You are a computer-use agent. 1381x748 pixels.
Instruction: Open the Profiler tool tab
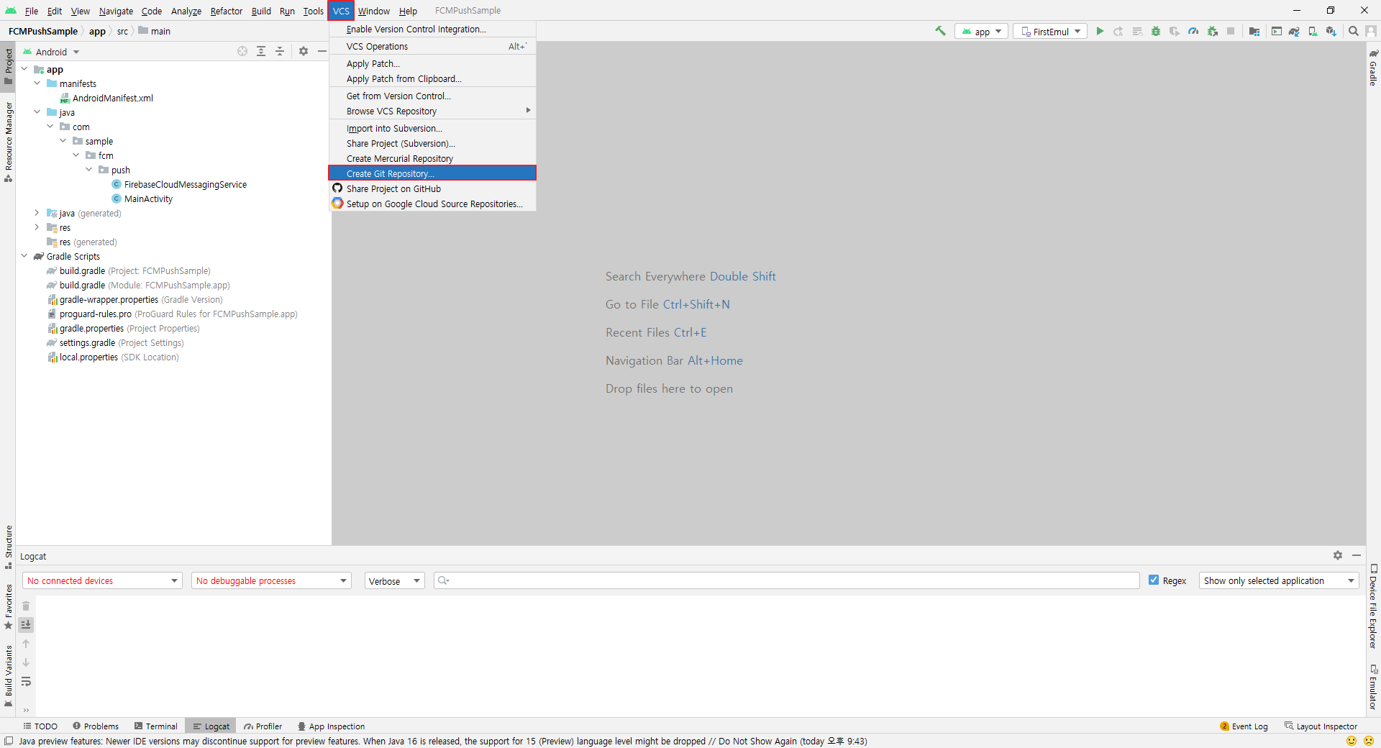(x=263, y=726)
